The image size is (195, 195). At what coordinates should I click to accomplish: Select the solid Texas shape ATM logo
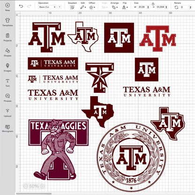point(97,112)
